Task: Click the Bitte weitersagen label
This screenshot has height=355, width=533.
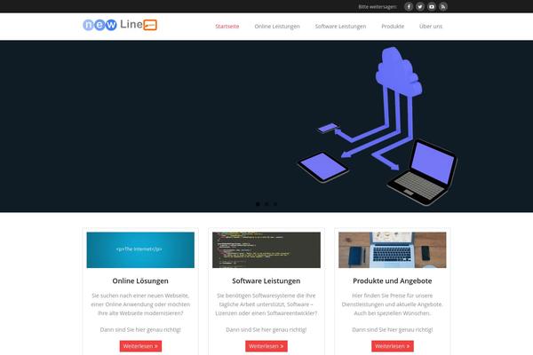Action: (378, 7)
